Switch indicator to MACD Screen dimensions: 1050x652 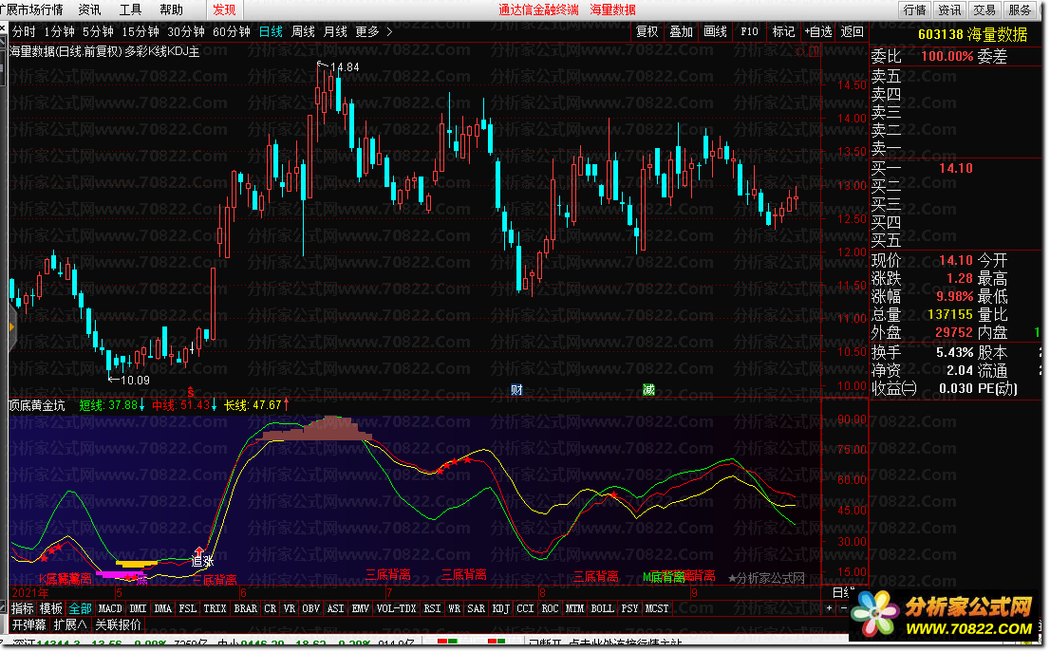[x=110, y=608]
